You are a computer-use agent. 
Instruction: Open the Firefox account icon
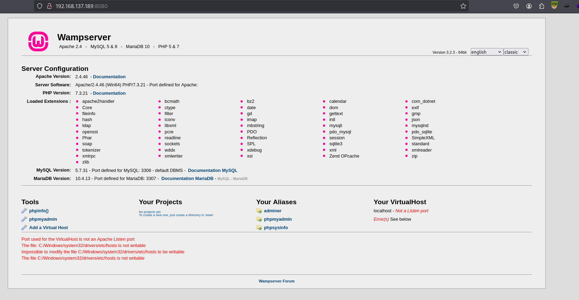click(529, 6)
